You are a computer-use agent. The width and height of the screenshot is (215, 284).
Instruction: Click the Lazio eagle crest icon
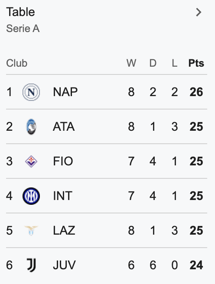pyautogui.click(x=31, y=230)
